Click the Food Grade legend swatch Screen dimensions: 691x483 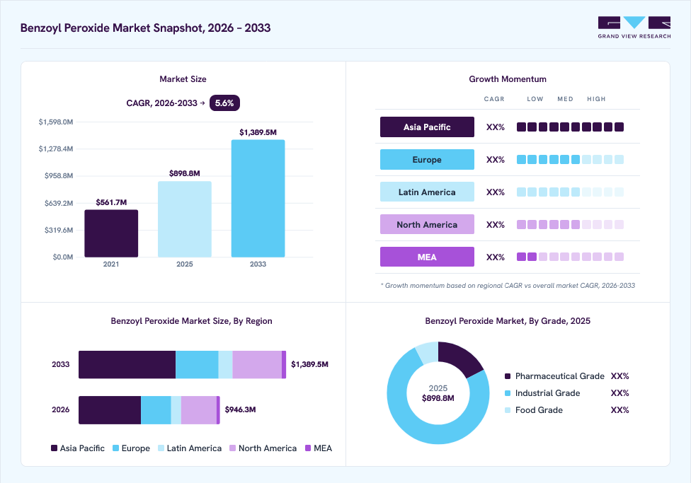[508, 410]
